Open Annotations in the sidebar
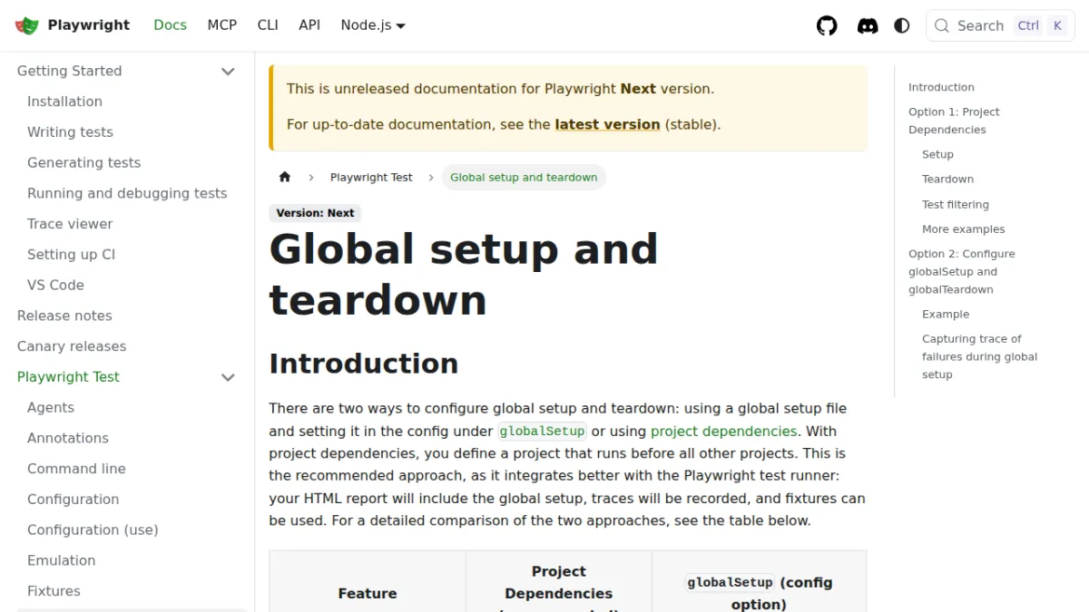The image size is (1089, 612). tap(68, 438)
